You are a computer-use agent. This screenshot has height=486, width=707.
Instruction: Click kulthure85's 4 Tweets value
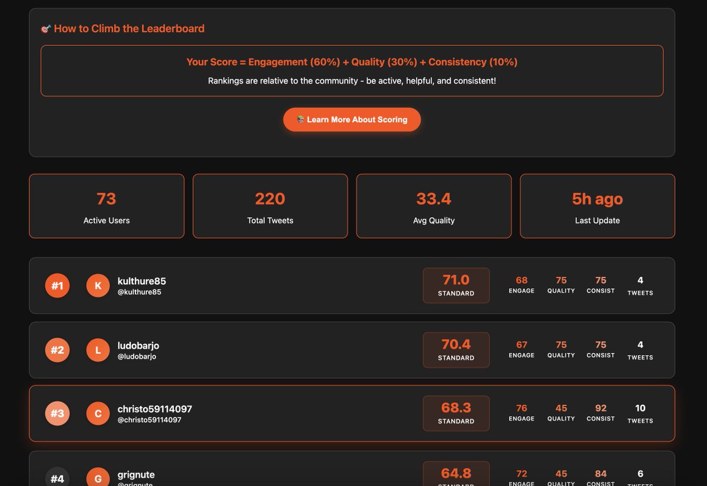[x=640, y=280]
